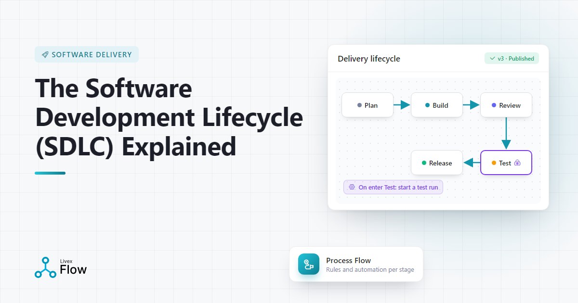
Task: Select the Plan stage node
Action: click(368, 105)
